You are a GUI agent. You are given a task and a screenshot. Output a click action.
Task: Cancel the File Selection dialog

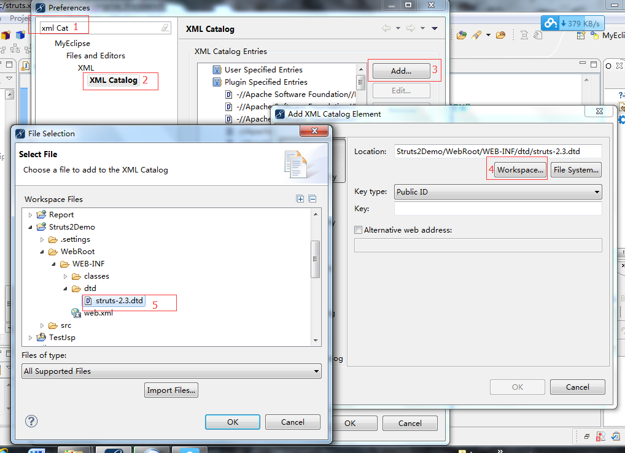coord(293,422)
